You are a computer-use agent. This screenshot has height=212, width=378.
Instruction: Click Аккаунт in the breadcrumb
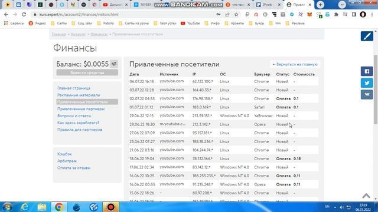78,34
